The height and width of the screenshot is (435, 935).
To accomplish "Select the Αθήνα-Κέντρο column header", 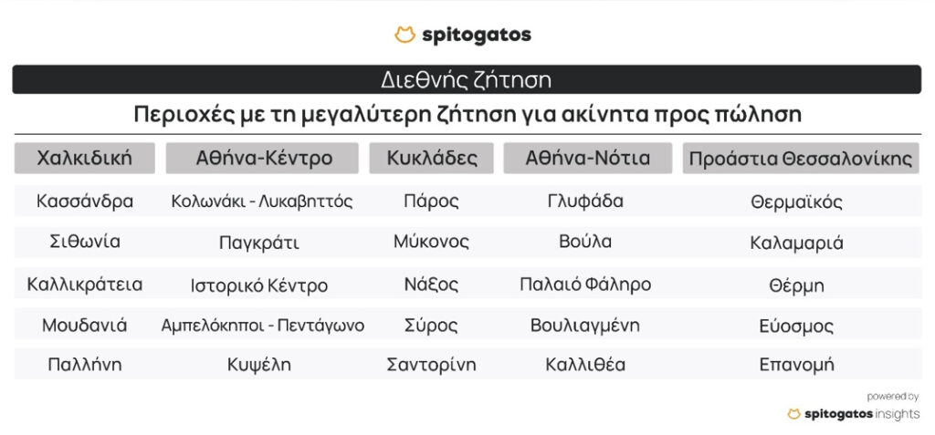I will (x=262, y=158).
